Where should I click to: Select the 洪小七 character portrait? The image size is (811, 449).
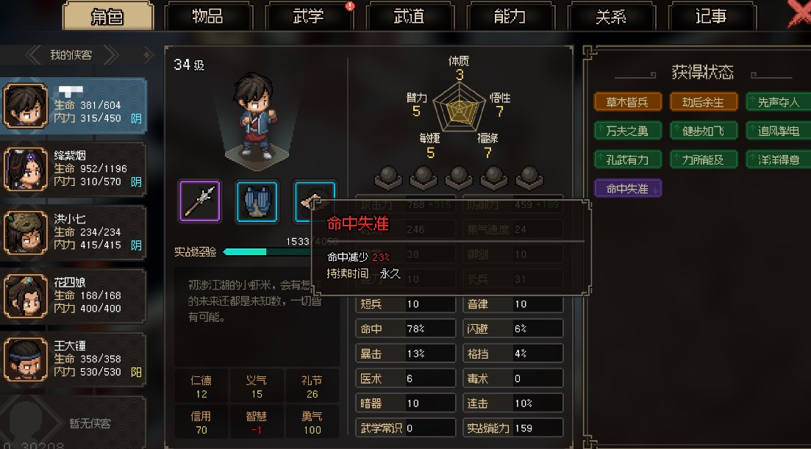25,232
